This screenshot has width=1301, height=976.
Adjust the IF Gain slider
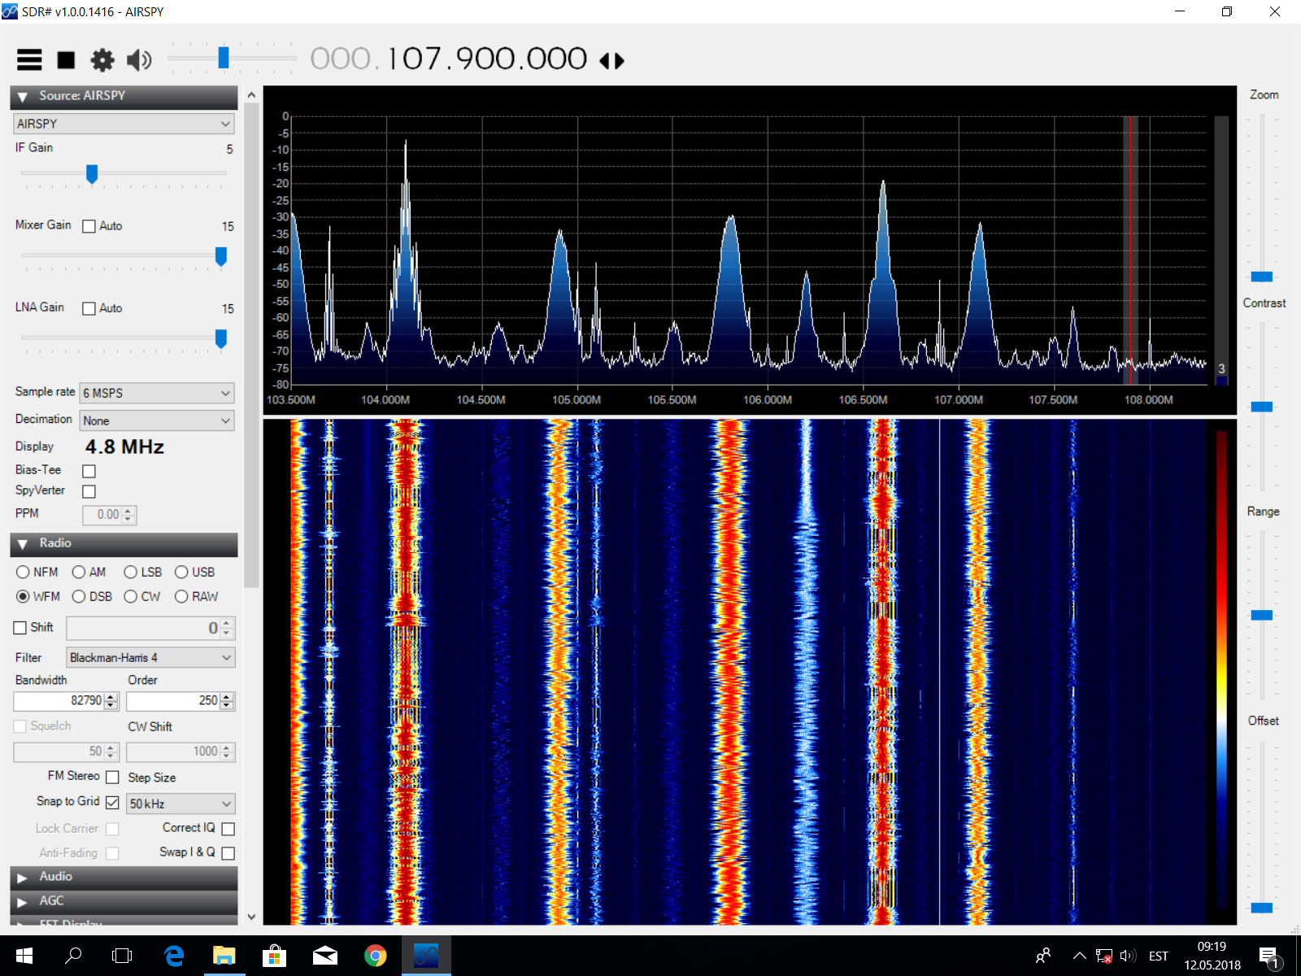92,173
